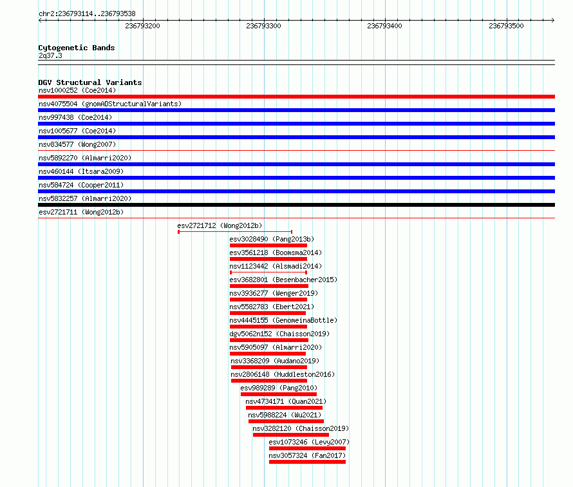Select esv3561218 (Boomsma2014) label

(x=276, y=253)
